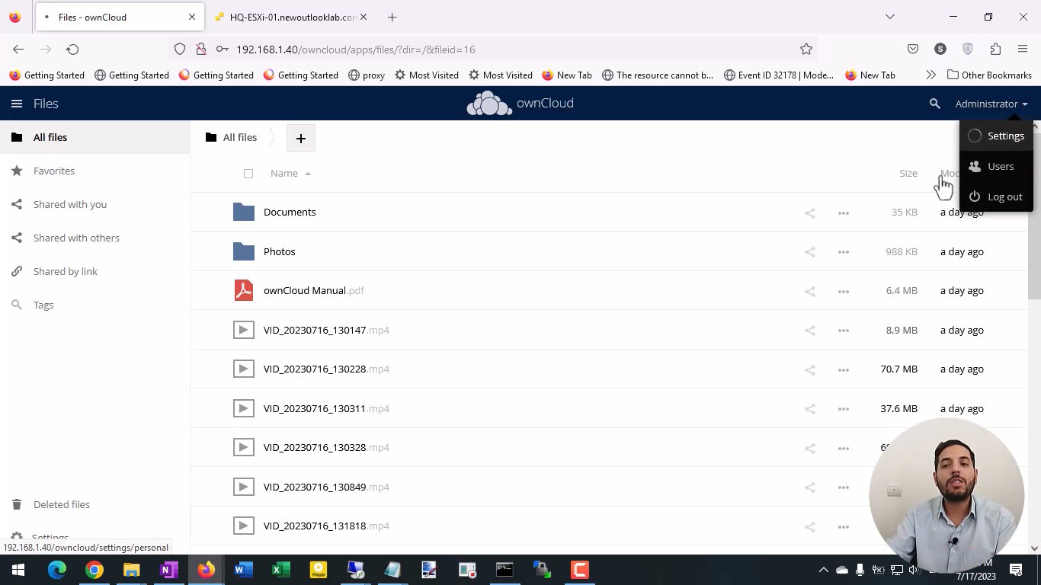Image resolution: width=1041 pixels, height=585 pixels.
Task: Bookmark this page with the star icon
Action: [806, 49]
